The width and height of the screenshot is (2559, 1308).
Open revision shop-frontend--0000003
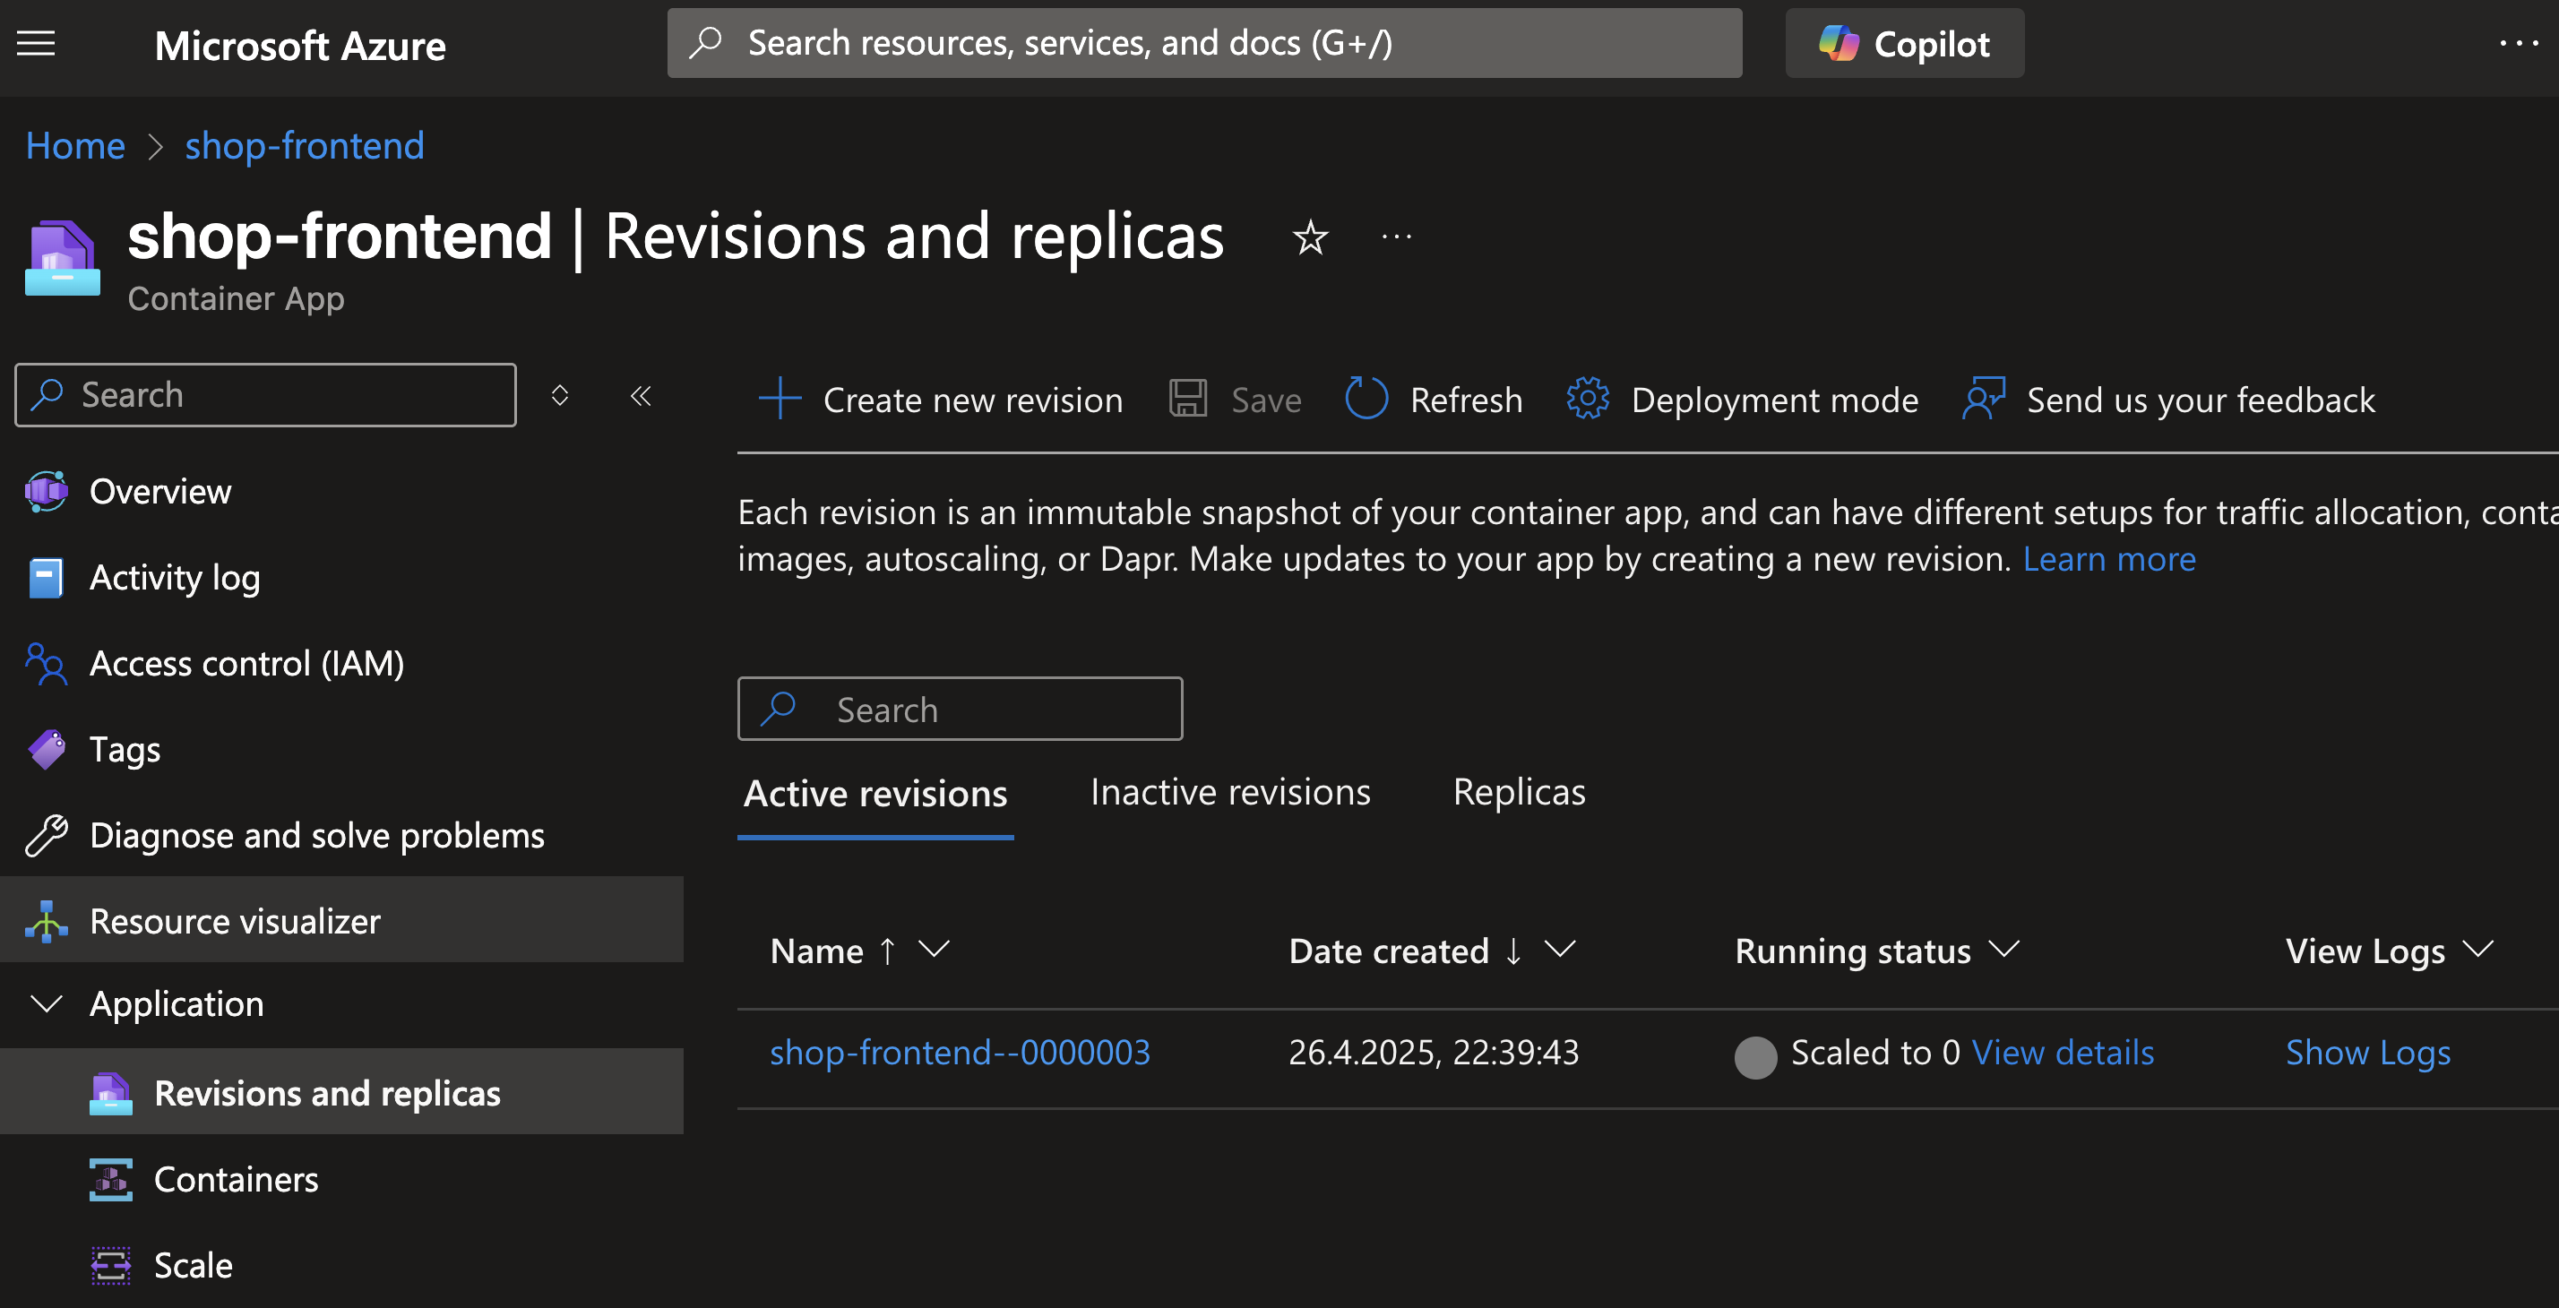click(x=960, y=1052)
